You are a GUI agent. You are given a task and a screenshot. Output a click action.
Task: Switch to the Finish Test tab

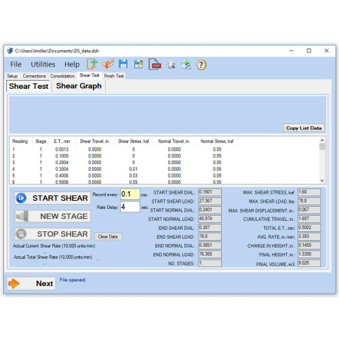pos(114,76)
